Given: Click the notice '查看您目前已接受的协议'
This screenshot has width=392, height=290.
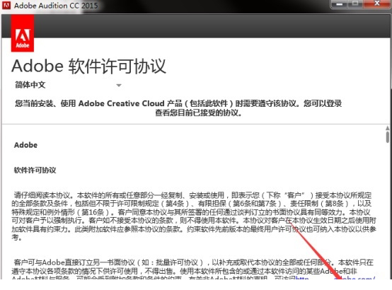Looking at the screenshot, I should [199, 112].
